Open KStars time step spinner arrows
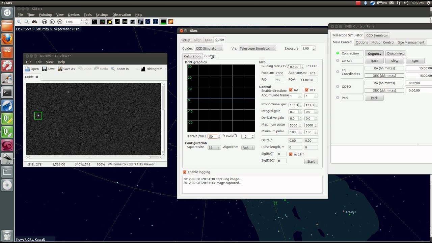 click(x=87, y=22)
